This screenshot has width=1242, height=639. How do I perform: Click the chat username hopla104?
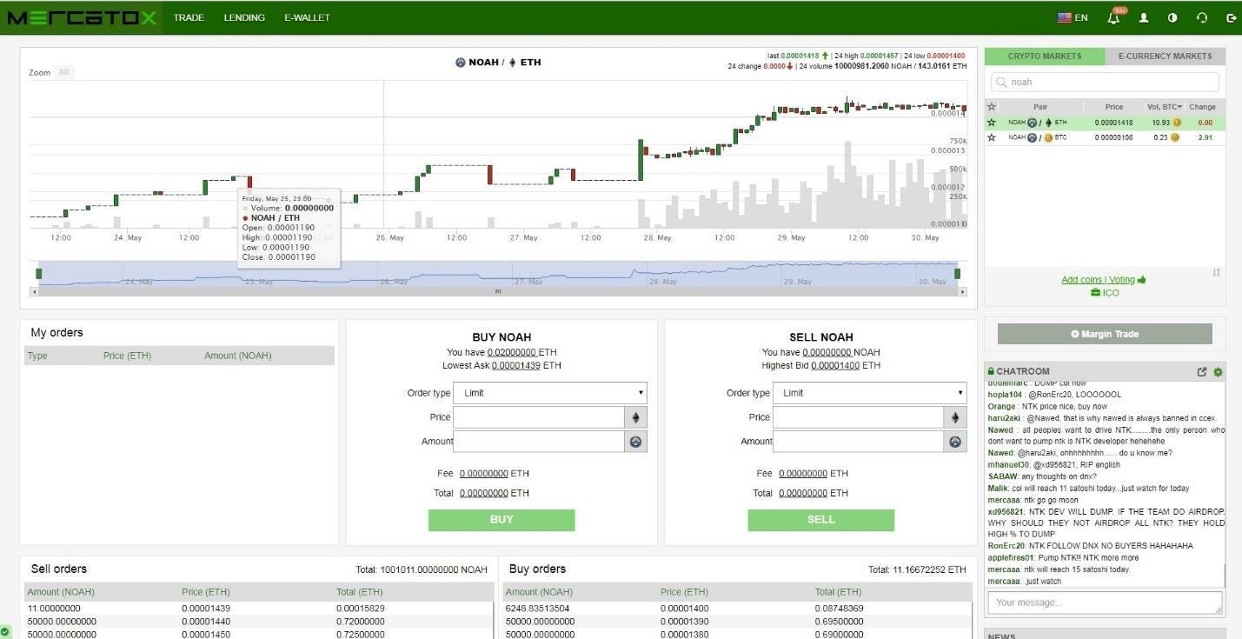coord(1004,395)
